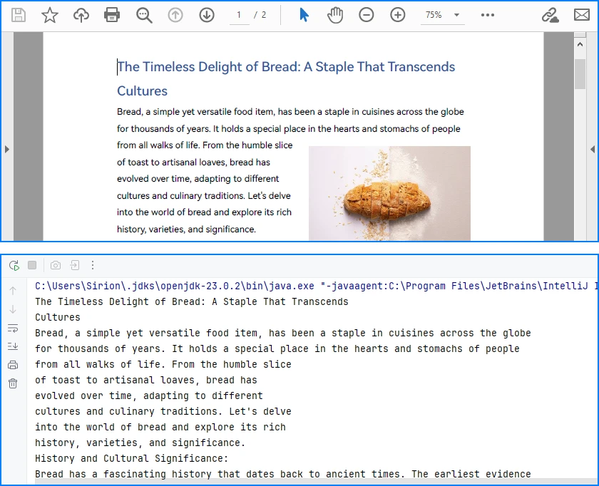Select the hand pan tool
Viewport: 599px width, 486px height.
coord(334,14)
